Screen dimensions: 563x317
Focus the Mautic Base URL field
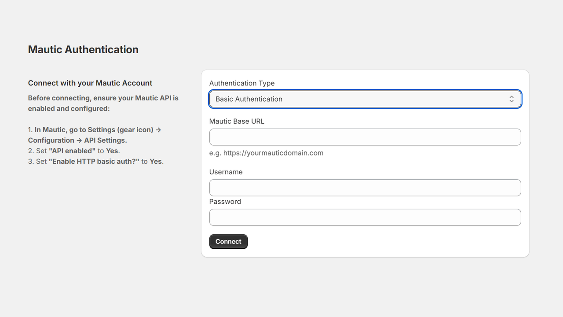tap(365, 137)
